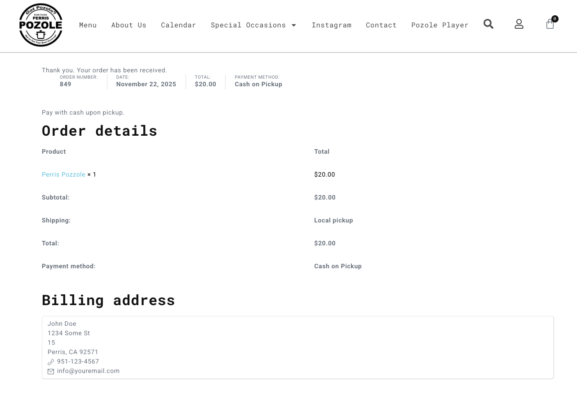Click order number 849
The width and height of the screenshot is (577, 404).
tap(66, 84)
